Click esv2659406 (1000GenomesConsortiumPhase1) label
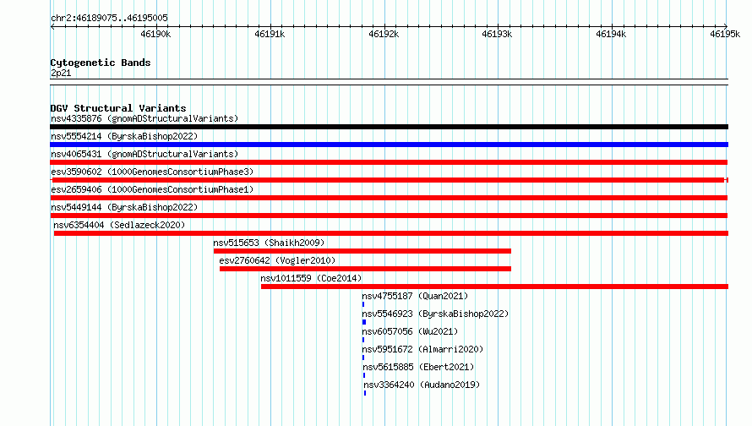The width and height of the screenshot is (752, 426). pos(152,189)
